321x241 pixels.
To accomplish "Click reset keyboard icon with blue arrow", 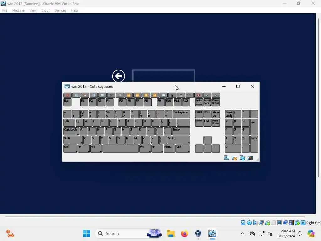I will click(242, 158).
